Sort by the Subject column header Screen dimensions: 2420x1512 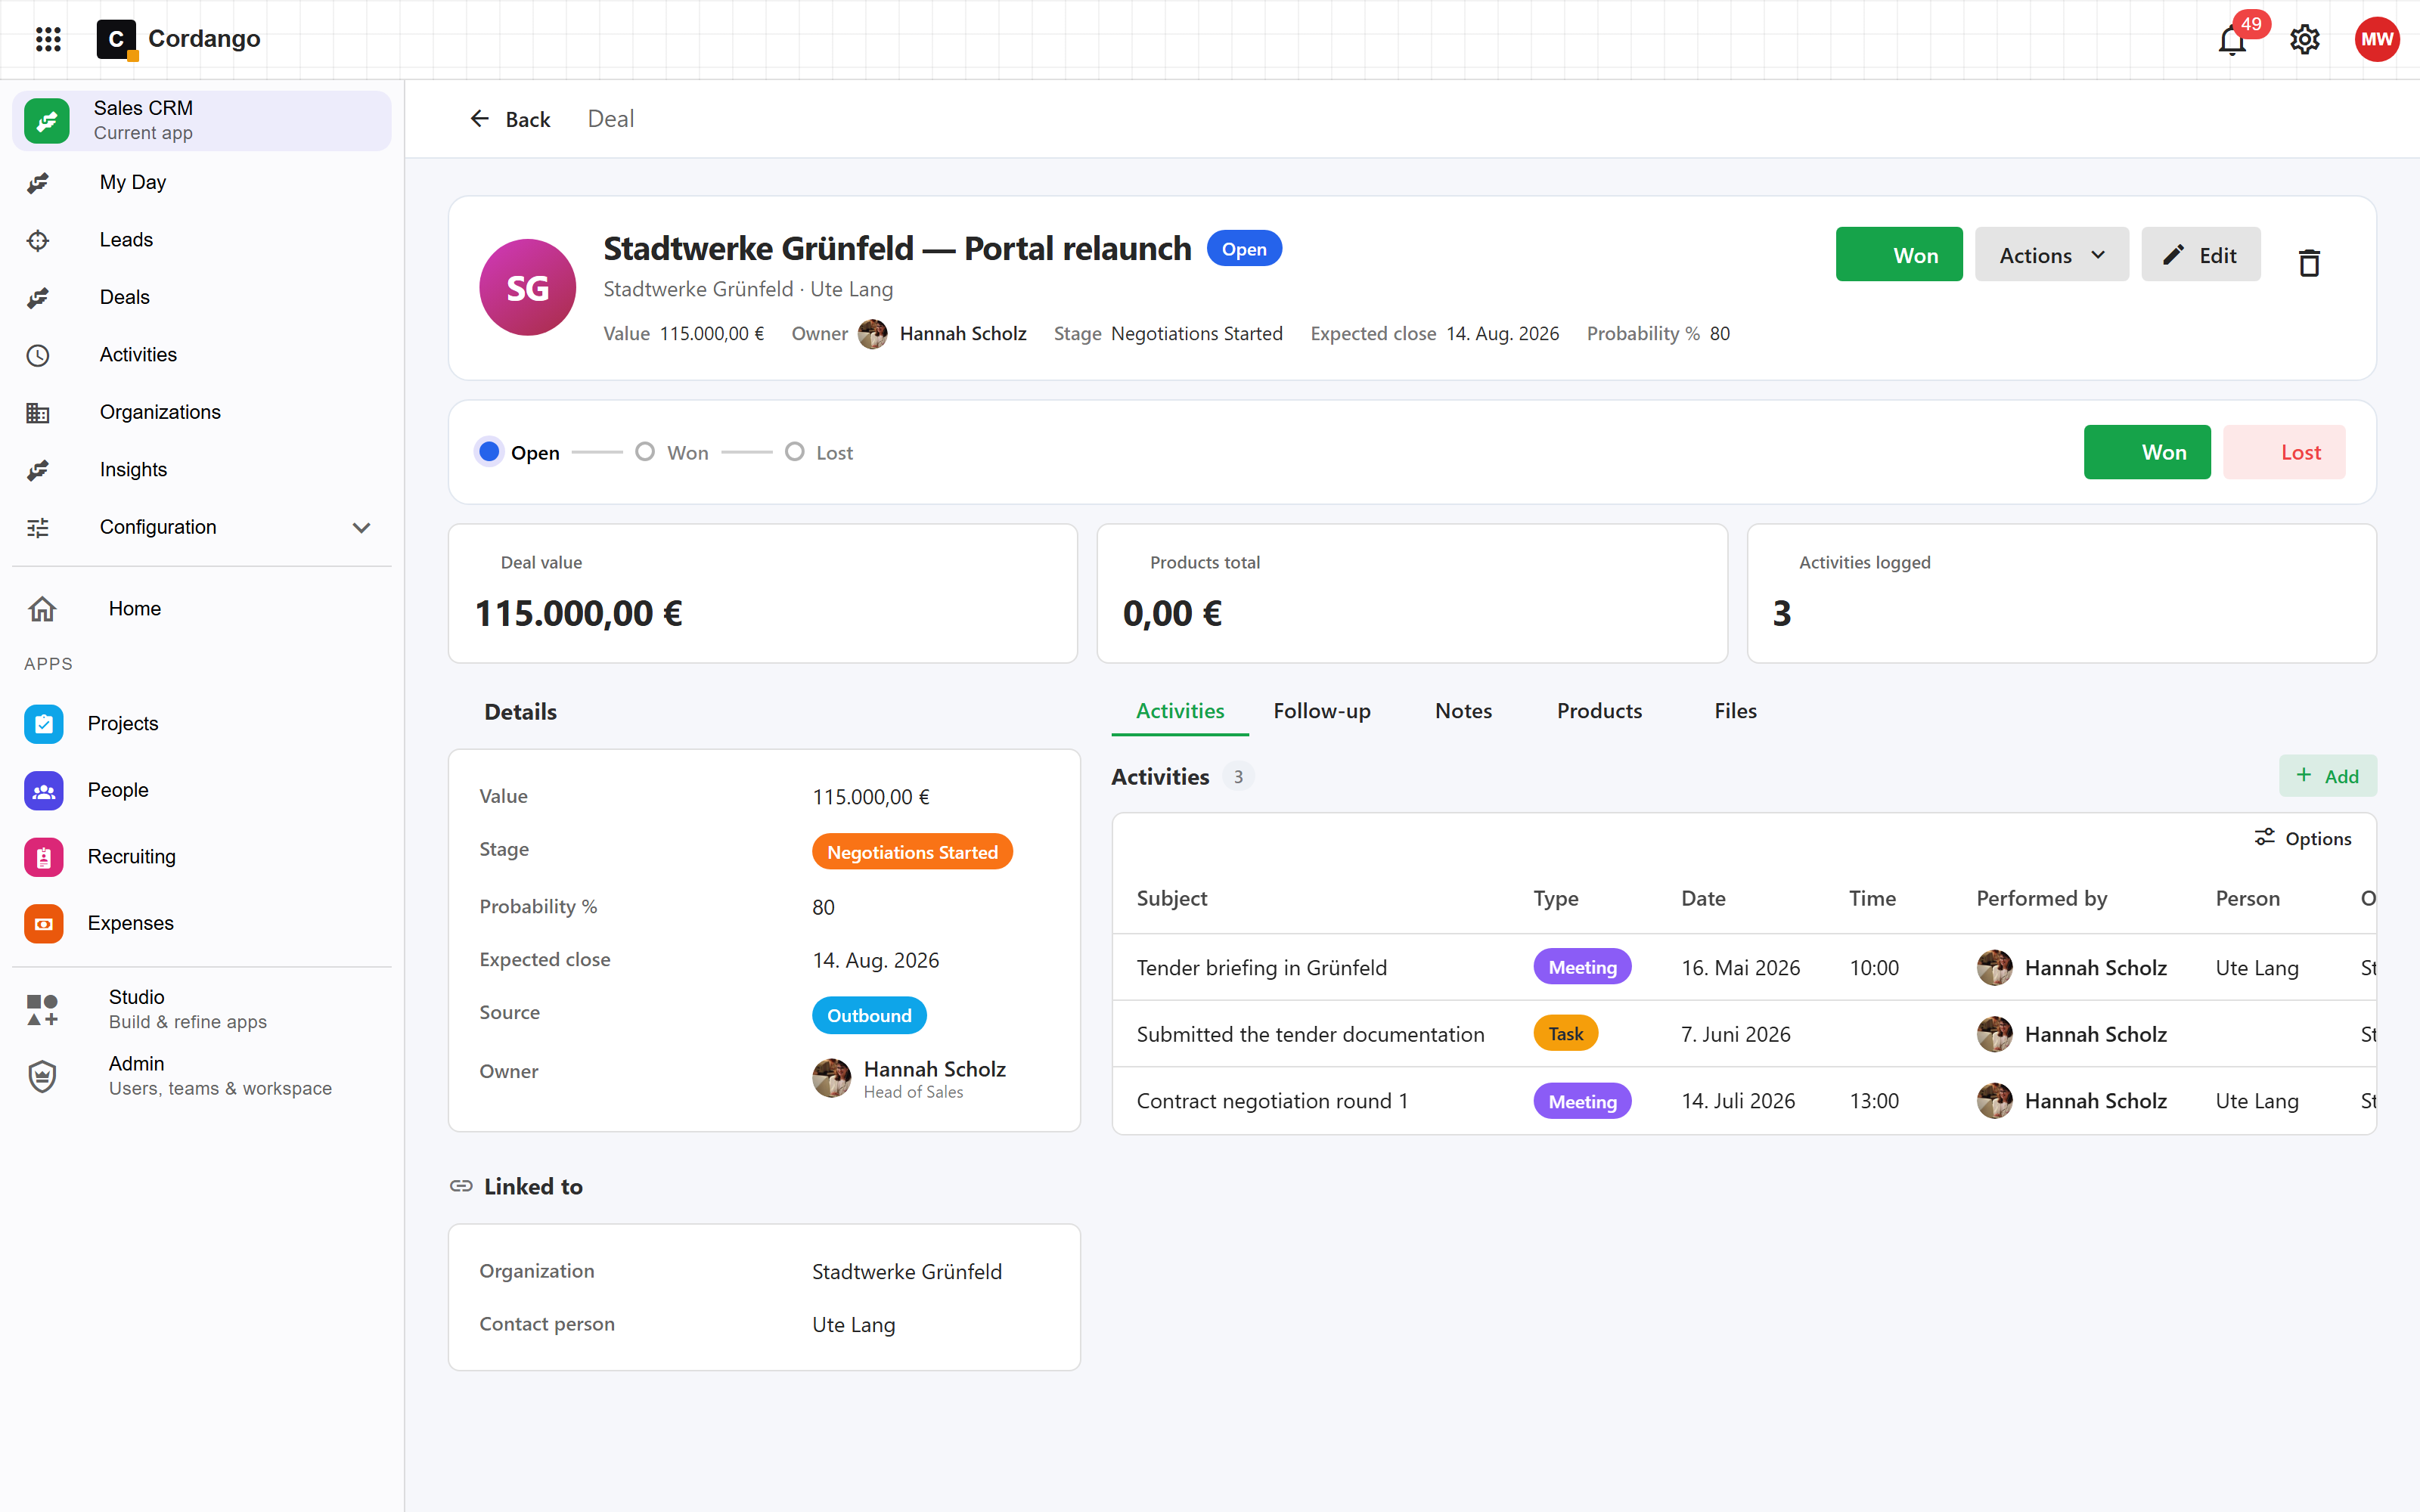coord(1172,898)
